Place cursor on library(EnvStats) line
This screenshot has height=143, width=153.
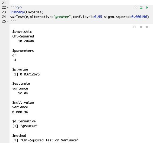(27, 12)
